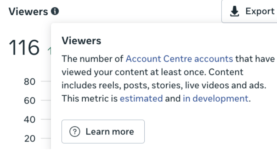Image resolution: width=277 pixels, height=155 pixels.
Task: Click the 80 label on chart axis
Action: tap(30, 82)
